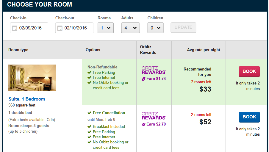
Task: Book the $52 free cancellation room
Action: coord(249,117)
